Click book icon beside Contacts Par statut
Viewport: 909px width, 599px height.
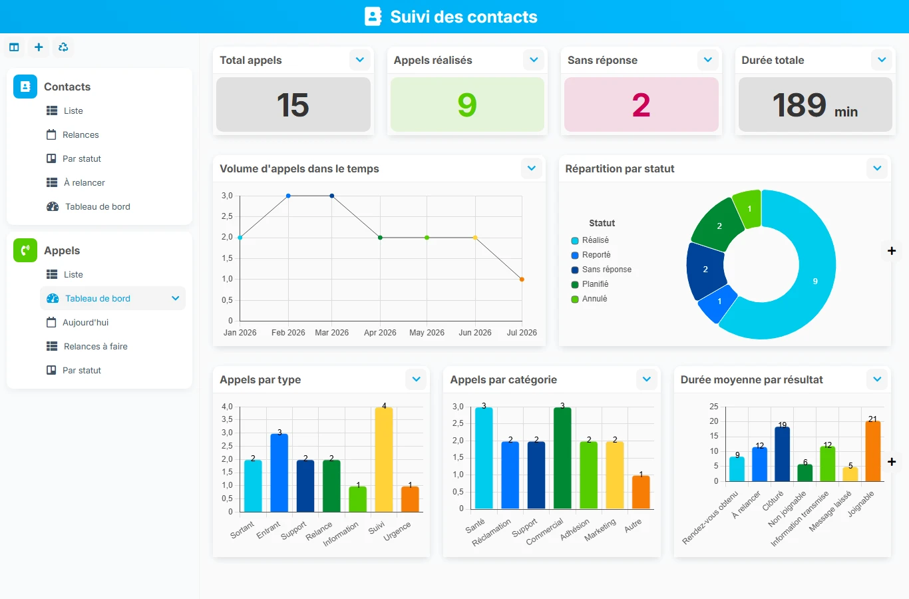pyautogui.click(x=51, y=158)
